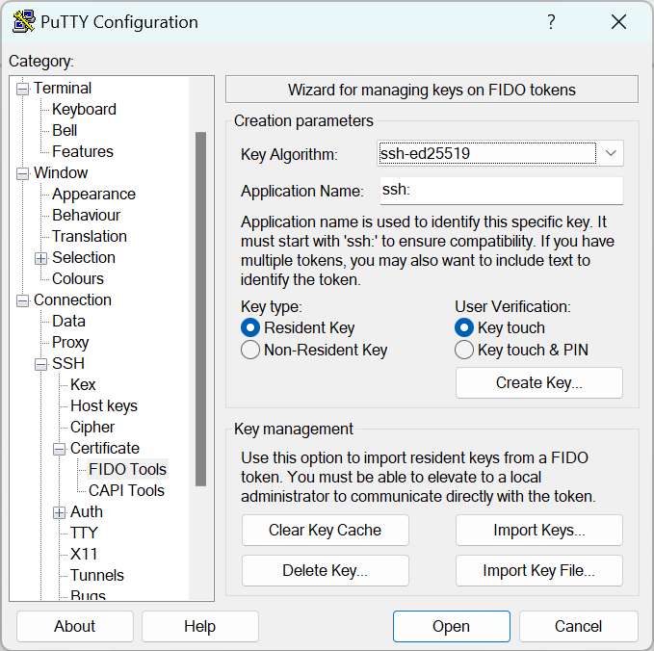Select Key touch user verification
Viewport: 654px width, 651px height.
pos(464,328)
